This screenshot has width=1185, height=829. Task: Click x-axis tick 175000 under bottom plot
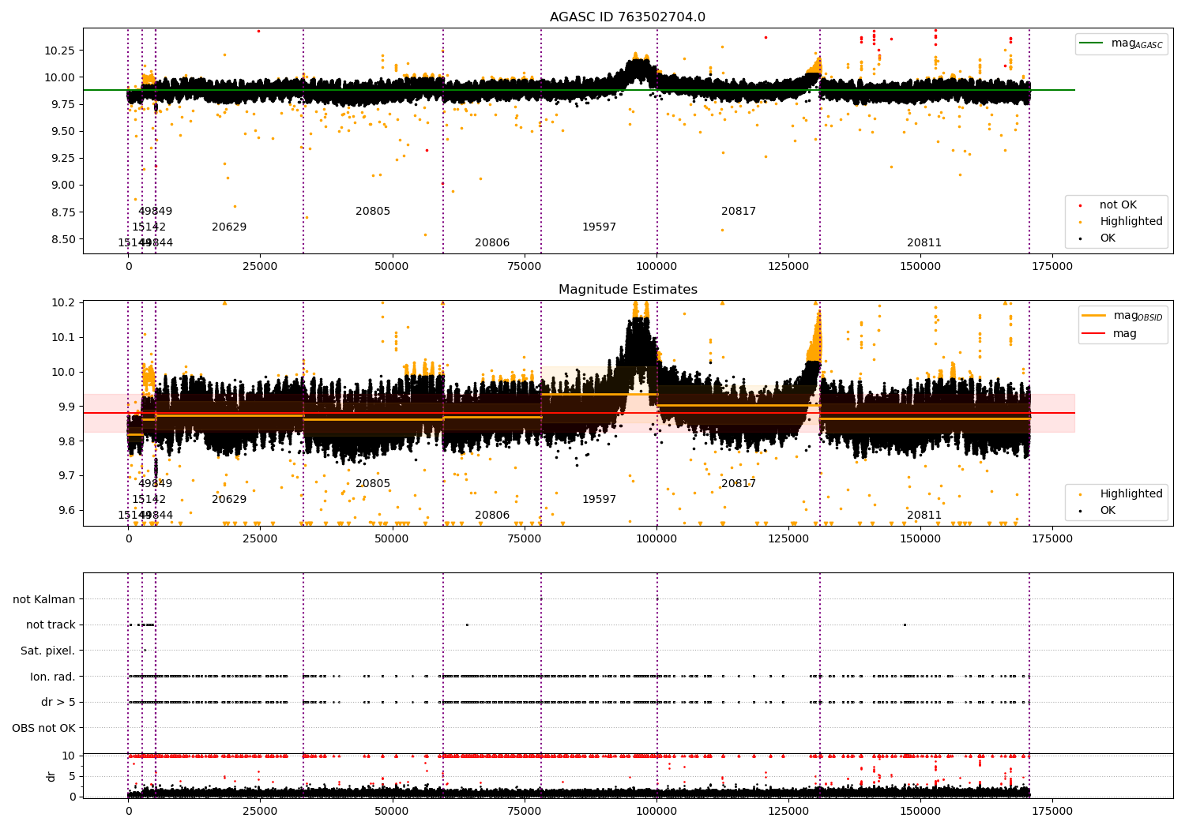pyautogui.click(x=1053, y=811)
